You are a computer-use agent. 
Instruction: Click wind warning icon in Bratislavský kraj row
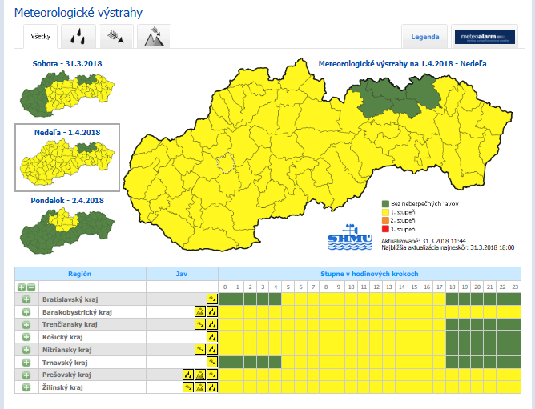211,299
